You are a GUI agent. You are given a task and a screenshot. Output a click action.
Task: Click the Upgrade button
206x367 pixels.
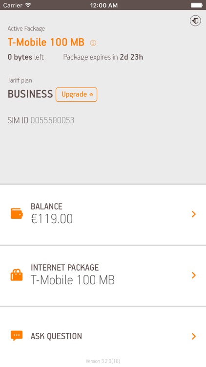pos(76,94)
